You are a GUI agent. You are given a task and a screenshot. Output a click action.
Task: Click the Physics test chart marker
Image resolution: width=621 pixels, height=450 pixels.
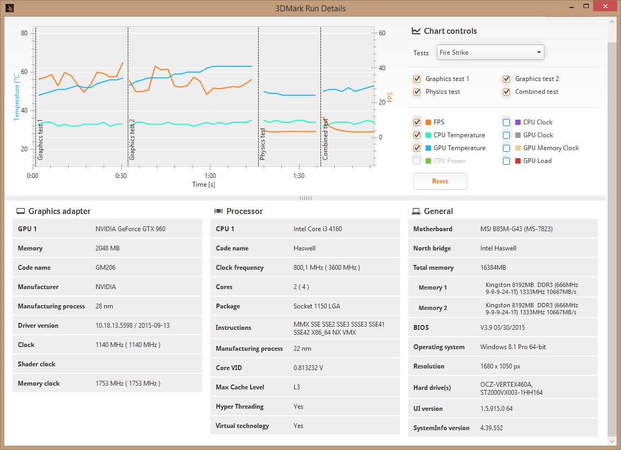(262, 144)
